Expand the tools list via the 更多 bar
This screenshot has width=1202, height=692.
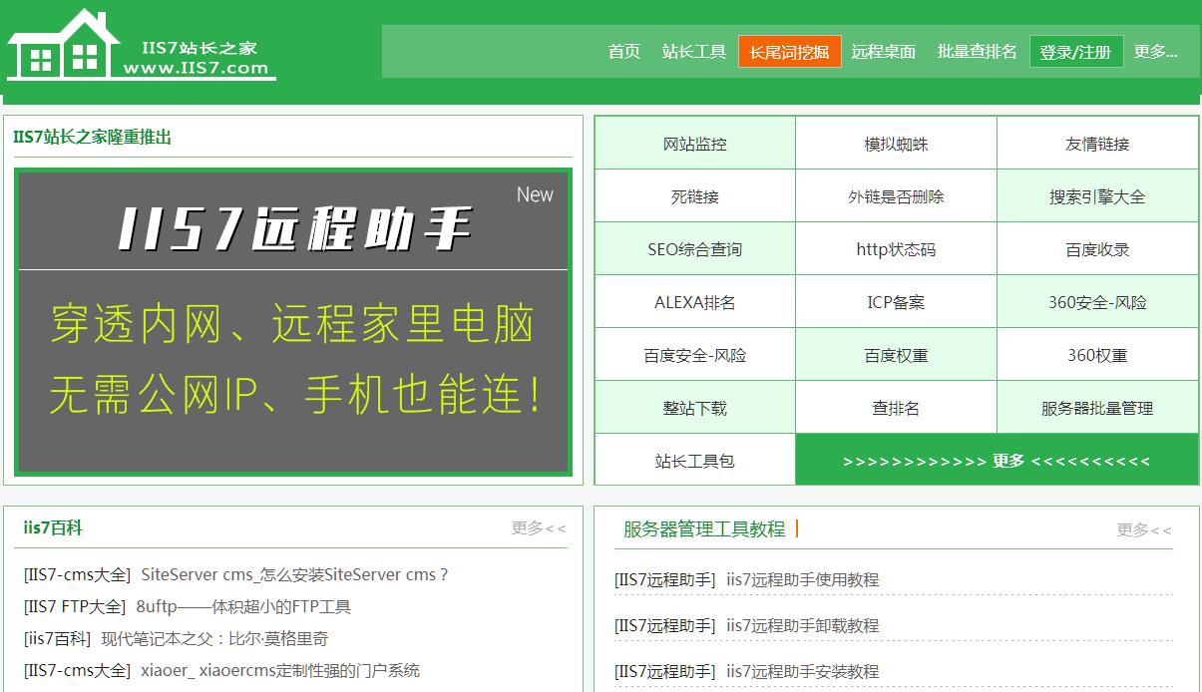(997, 460)
